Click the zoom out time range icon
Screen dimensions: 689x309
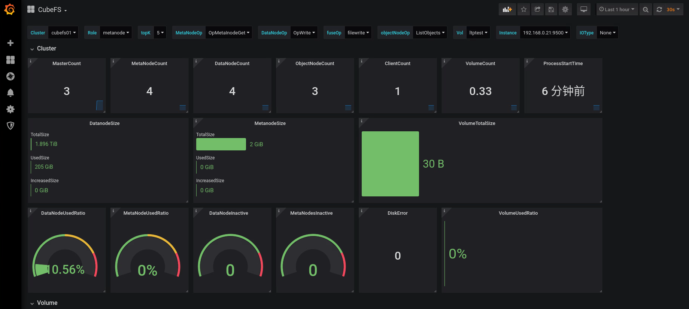646,9
